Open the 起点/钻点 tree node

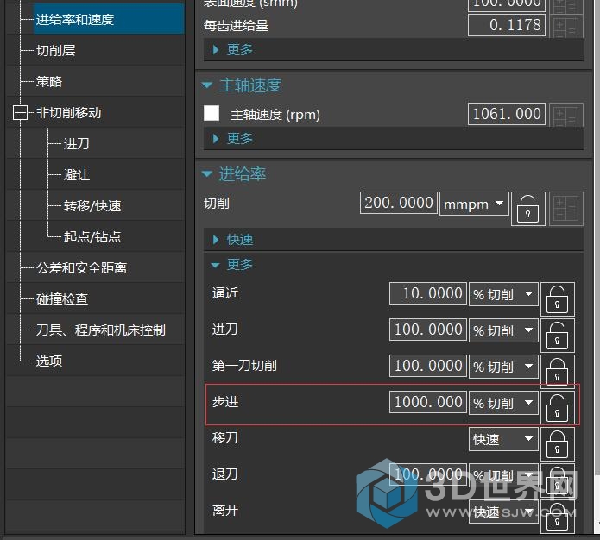[92, 236]
